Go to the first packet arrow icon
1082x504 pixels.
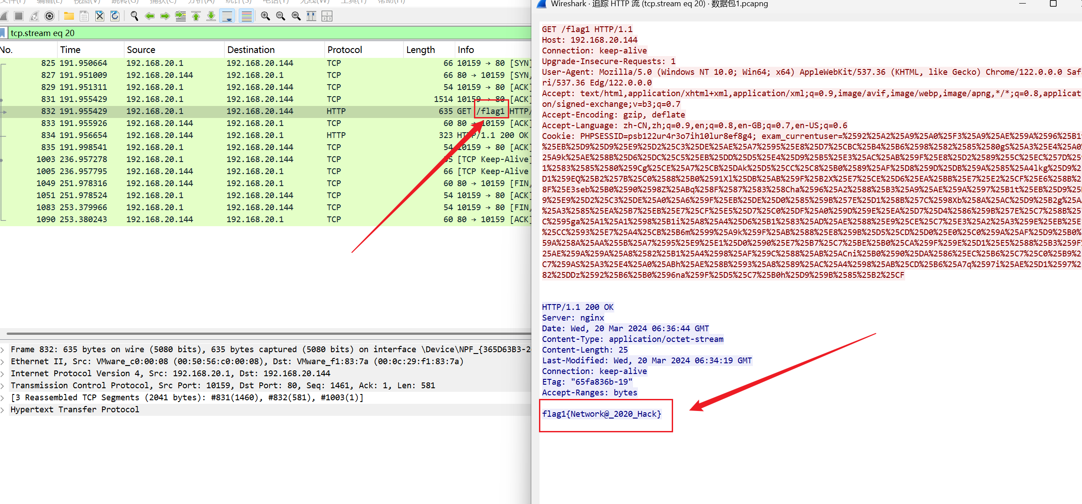pos(196,16)
